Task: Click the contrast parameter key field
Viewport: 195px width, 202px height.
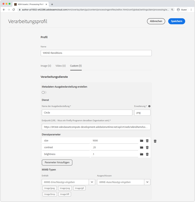Action: click(66, 147)
